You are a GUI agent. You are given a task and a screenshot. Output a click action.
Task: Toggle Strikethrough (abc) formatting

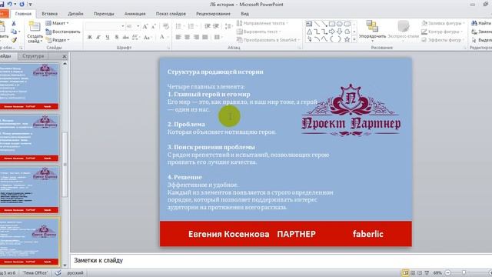(x=125, y=38)
